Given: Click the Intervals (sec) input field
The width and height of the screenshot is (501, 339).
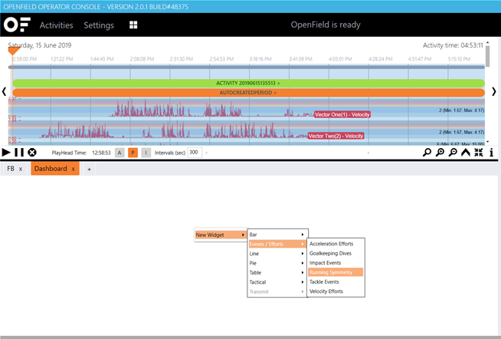Looking at the screenshot, I should click(195, 153).
